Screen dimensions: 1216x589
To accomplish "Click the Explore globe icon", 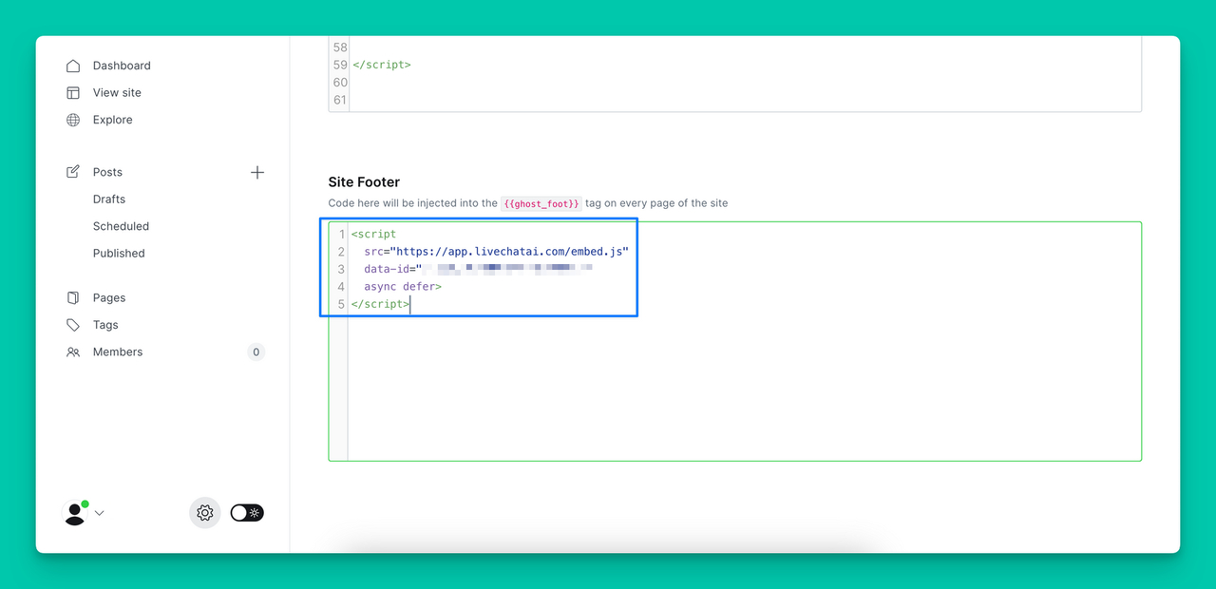I will 73,120.
